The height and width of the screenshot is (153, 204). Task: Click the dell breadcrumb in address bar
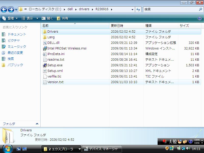tap(70, 9)
